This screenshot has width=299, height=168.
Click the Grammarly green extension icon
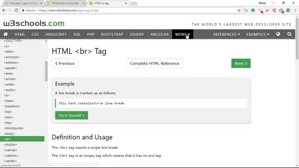pos(253,10)
